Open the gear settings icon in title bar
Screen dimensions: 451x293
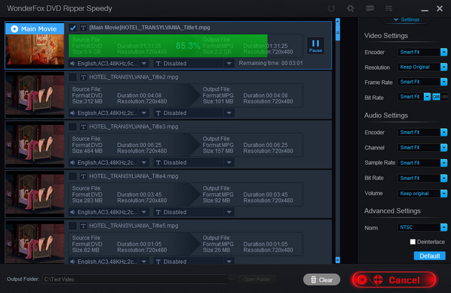[x=350, y=8]
